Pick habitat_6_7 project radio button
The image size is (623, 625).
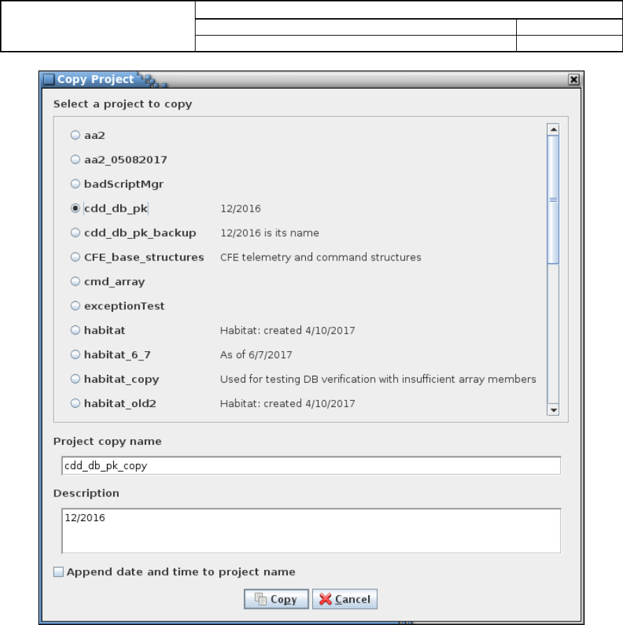[75, 354]
